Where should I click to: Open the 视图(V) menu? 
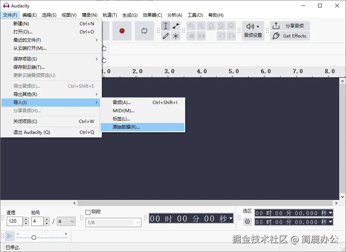(x=69, y=15)
